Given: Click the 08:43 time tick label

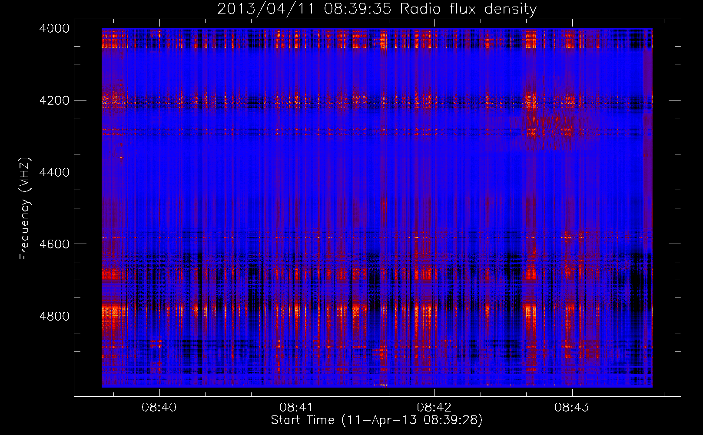Looking at the screenshot, I should tap(572, 408).
